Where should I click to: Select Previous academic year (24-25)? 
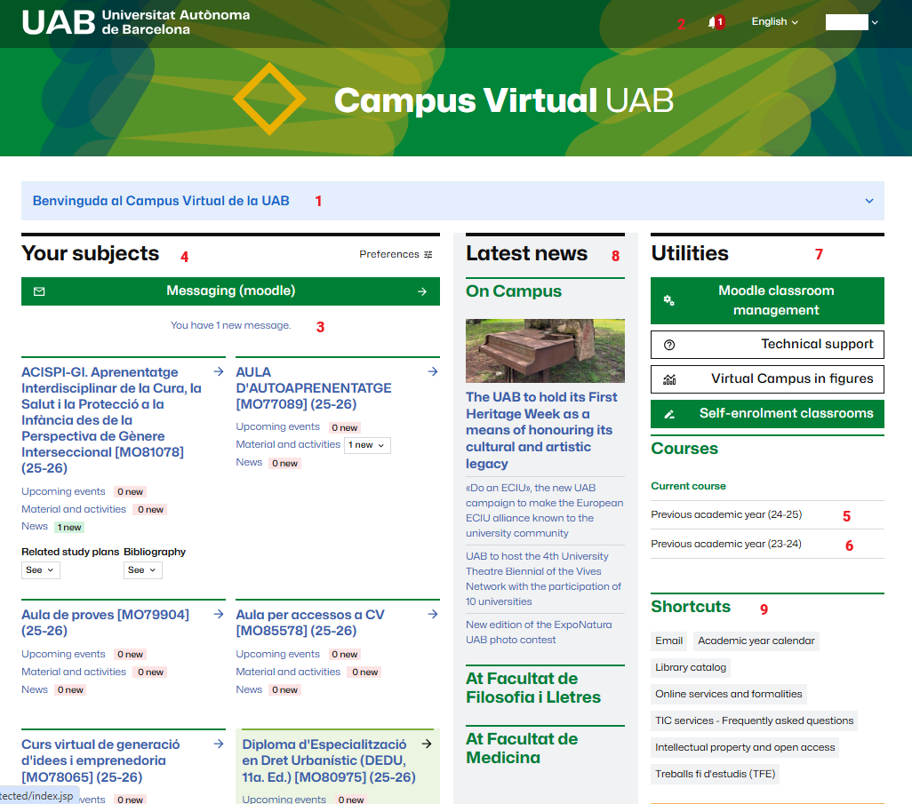coord(726,514)
